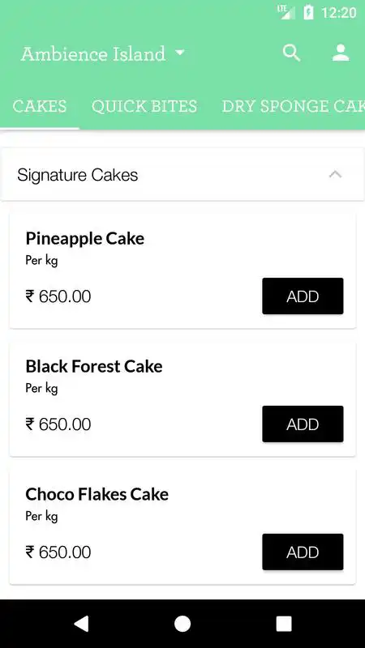Tap the recent apps square icon
The width and height of the screenshot is (365, 648).
pyautogui.click(x=284, y=624)
